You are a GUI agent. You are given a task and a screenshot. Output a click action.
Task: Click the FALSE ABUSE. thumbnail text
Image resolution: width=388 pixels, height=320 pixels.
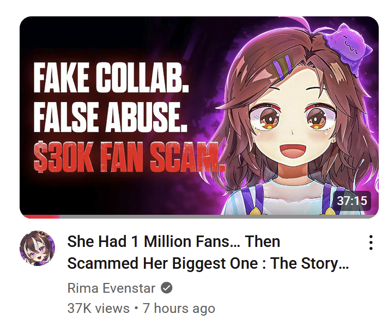(x=111, y=117)
